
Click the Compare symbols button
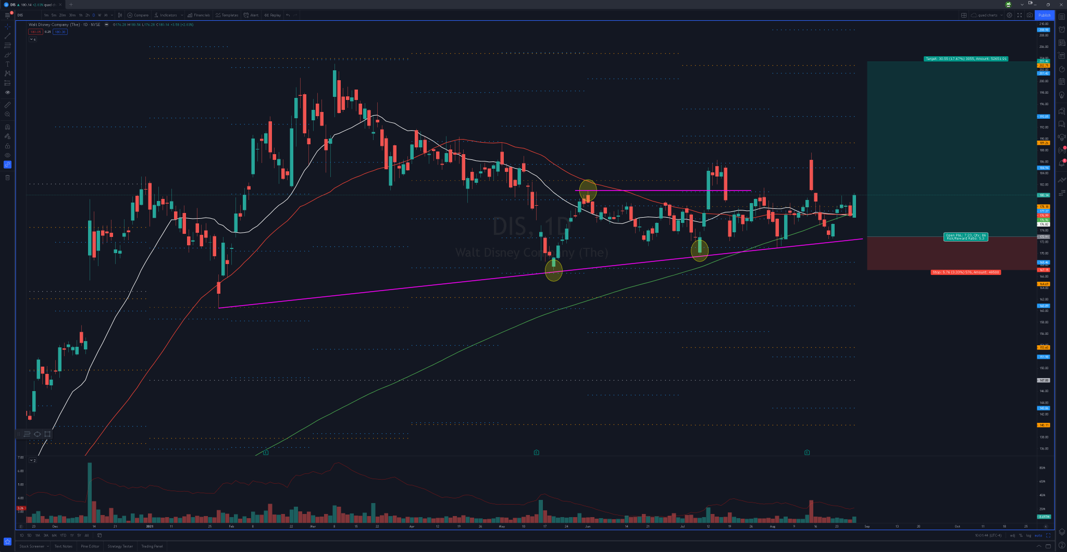click(x=138, y=15)
